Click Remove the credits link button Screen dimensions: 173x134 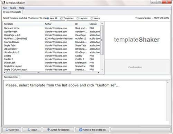pos(92,130)
